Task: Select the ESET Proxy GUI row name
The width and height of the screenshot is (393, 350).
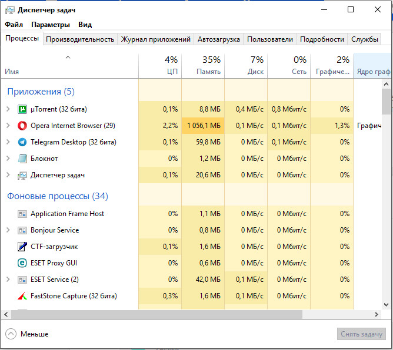Action: pos(54,263)
